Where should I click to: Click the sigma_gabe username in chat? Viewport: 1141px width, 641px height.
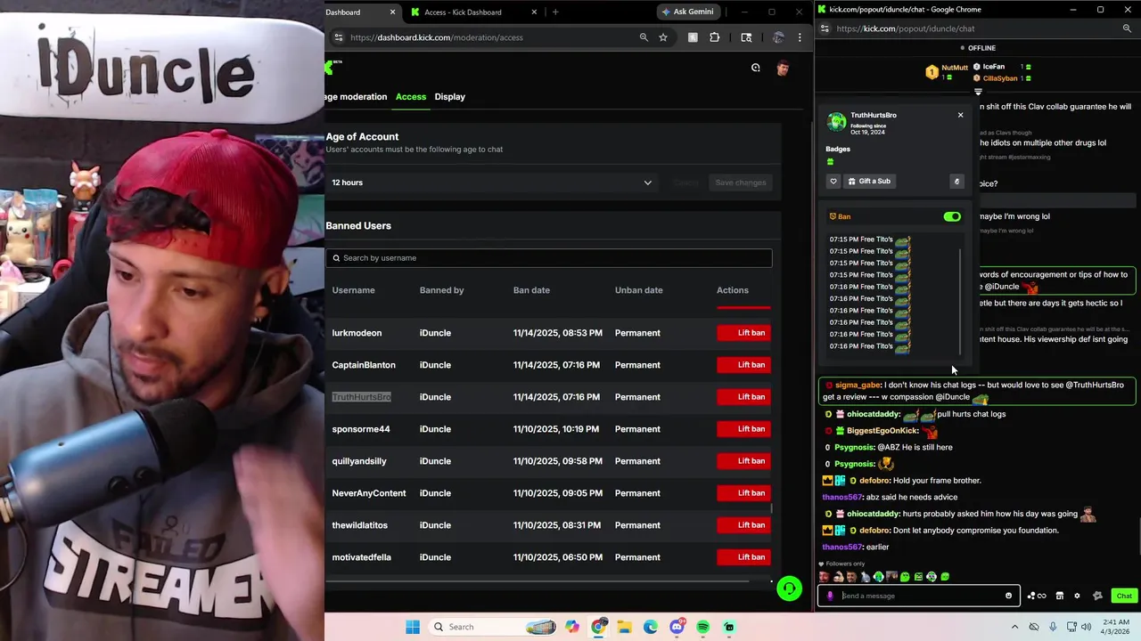[x=858, y=385]
